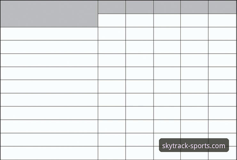The image size is (237, 160).
Task: Click the first small gray header cell
Action: [112, 7]
